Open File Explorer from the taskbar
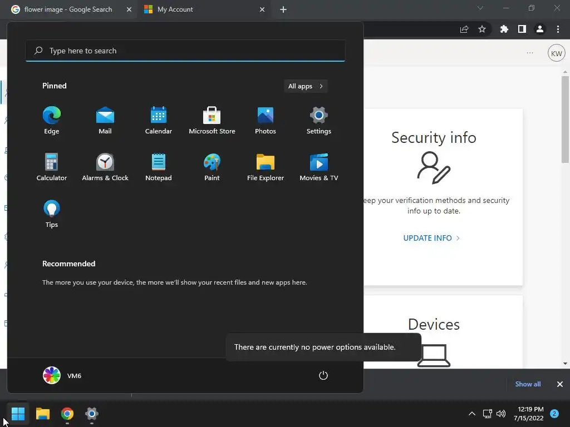The image size is (570, 427). pos(42,414)
